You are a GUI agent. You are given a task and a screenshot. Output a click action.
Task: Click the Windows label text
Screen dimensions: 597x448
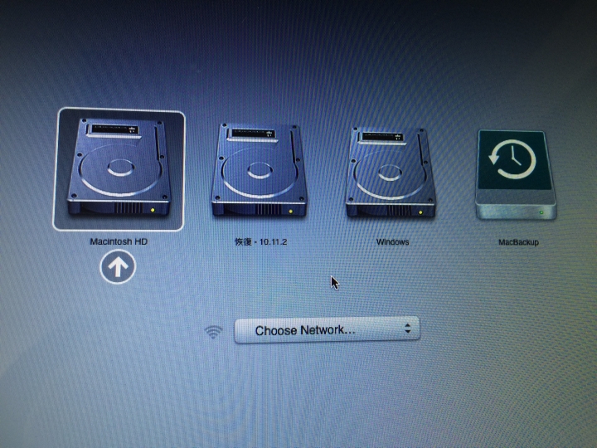pyautogui.click(x=392, y=242)
